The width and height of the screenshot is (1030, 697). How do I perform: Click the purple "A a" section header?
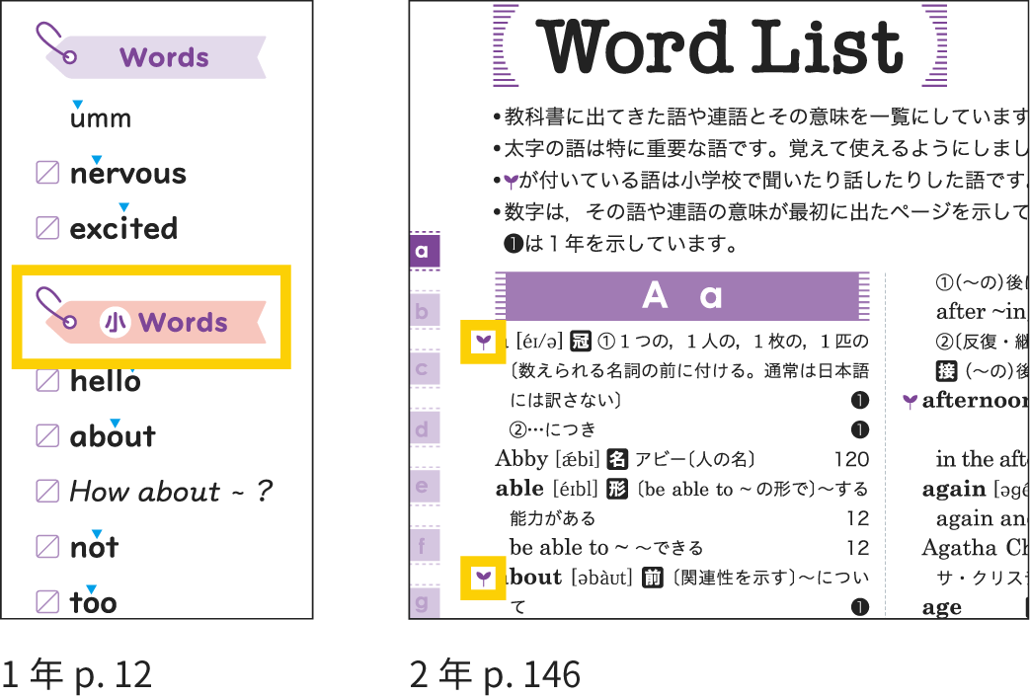tap(681, 295)
